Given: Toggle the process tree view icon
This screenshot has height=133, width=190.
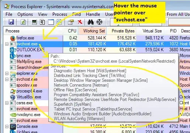Looking at the screenshot, I should click(42, 22).
